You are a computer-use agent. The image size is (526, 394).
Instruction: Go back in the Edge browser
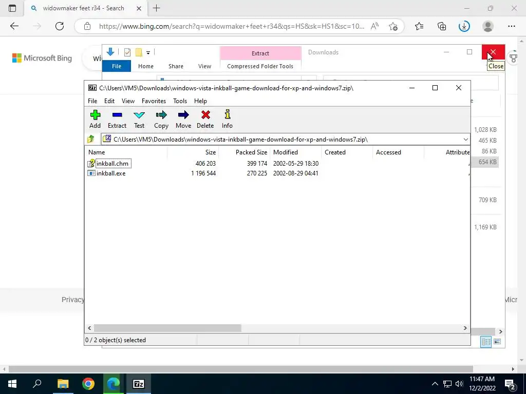pyautogui.click(x=14, y=26)
